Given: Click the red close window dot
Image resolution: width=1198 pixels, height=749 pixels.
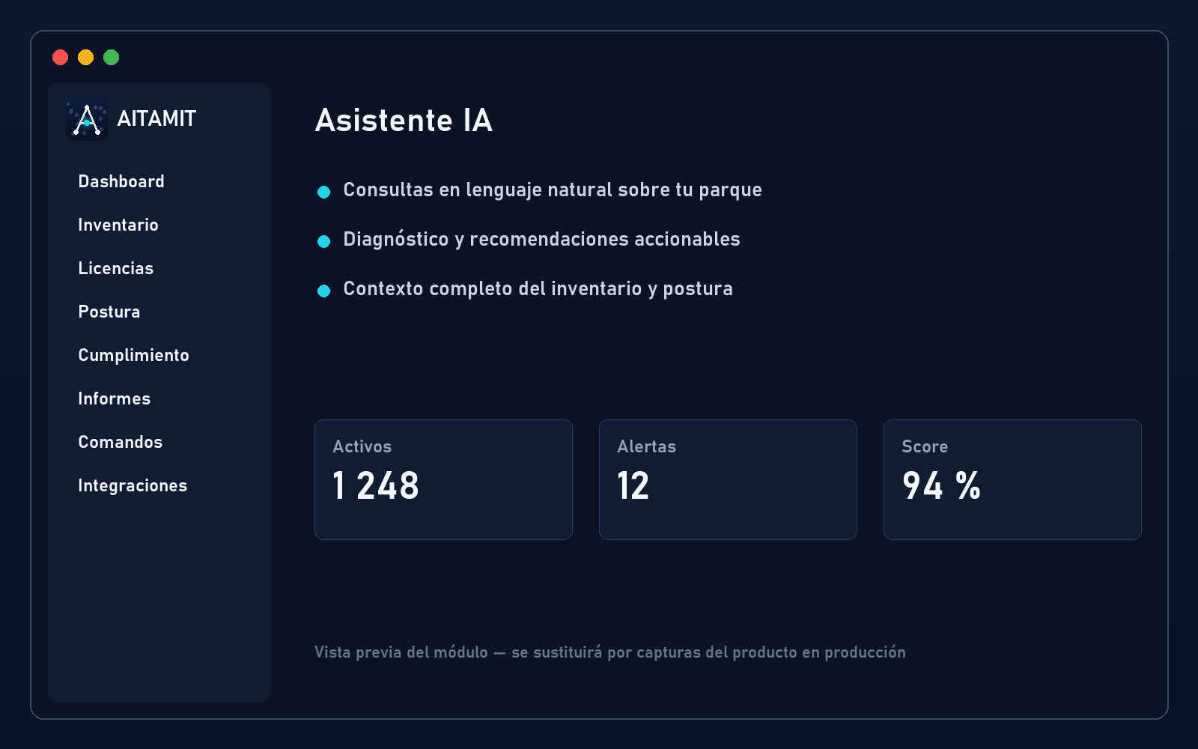Looking at the screenshot, I should [61, 58].
